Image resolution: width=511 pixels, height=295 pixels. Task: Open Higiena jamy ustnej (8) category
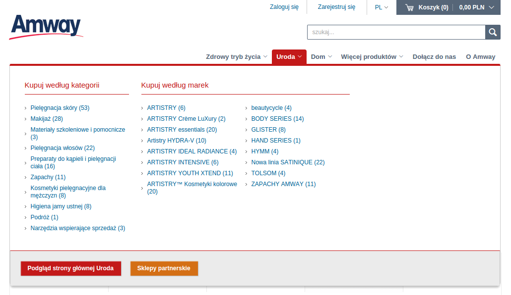click(x=61, y=206)
